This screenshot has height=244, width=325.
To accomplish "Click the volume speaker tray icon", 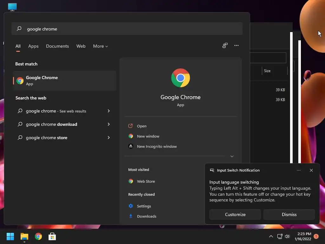I will coord(287,236).
